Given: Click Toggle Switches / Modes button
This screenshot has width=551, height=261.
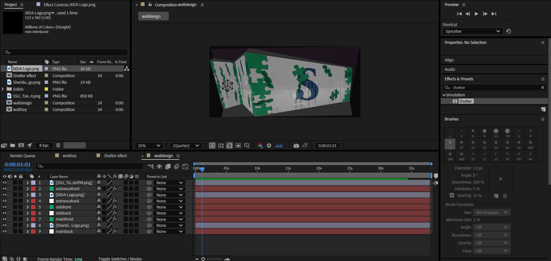Looking at the screenshot, I should [120, 259].
